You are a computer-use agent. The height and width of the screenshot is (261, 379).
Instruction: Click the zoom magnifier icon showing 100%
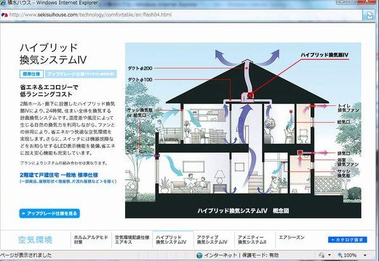[340, 255]
